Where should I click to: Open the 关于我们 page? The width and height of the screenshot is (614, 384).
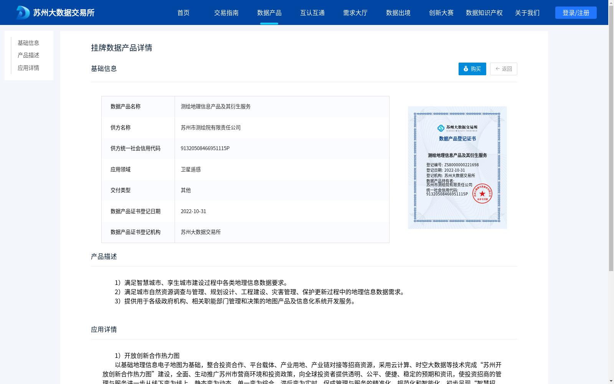pos(527,13)
